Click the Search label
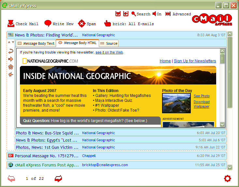This screenshot has height=187, width=239. [143, 14]
